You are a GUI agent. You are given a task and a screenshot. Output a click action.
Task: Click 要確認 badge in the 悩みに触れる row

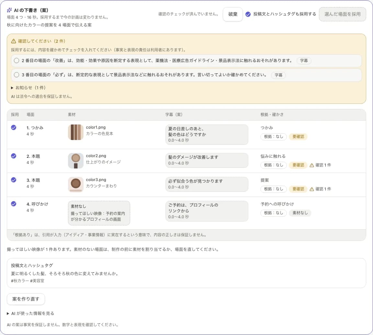coord(298,165)
